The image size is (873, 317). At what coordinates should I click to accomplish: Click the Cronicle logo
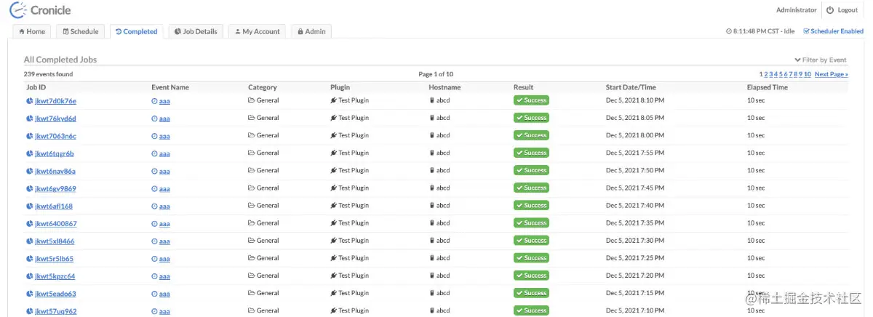pyautogui.click(x=40, y=10)
